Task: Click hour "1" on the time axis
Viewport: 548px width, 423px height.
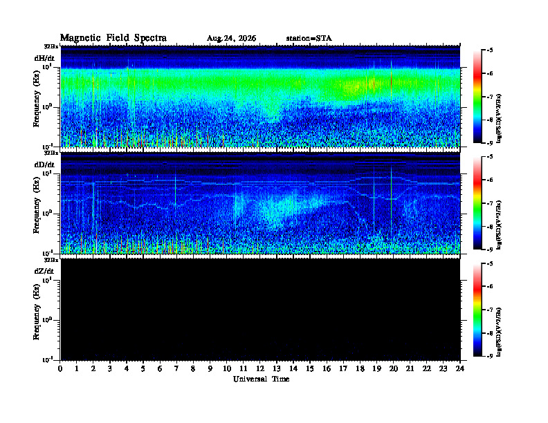Action: [77, 368]
